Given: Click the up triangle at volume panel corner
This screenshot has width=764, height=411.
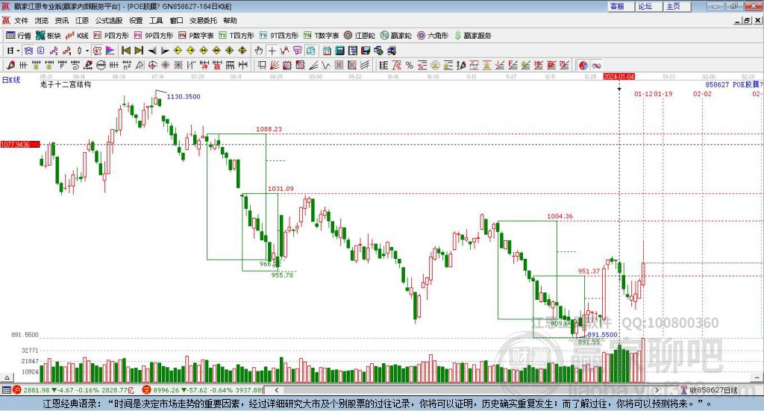Looking at the screenshot, I should click(x=7, y=377).
